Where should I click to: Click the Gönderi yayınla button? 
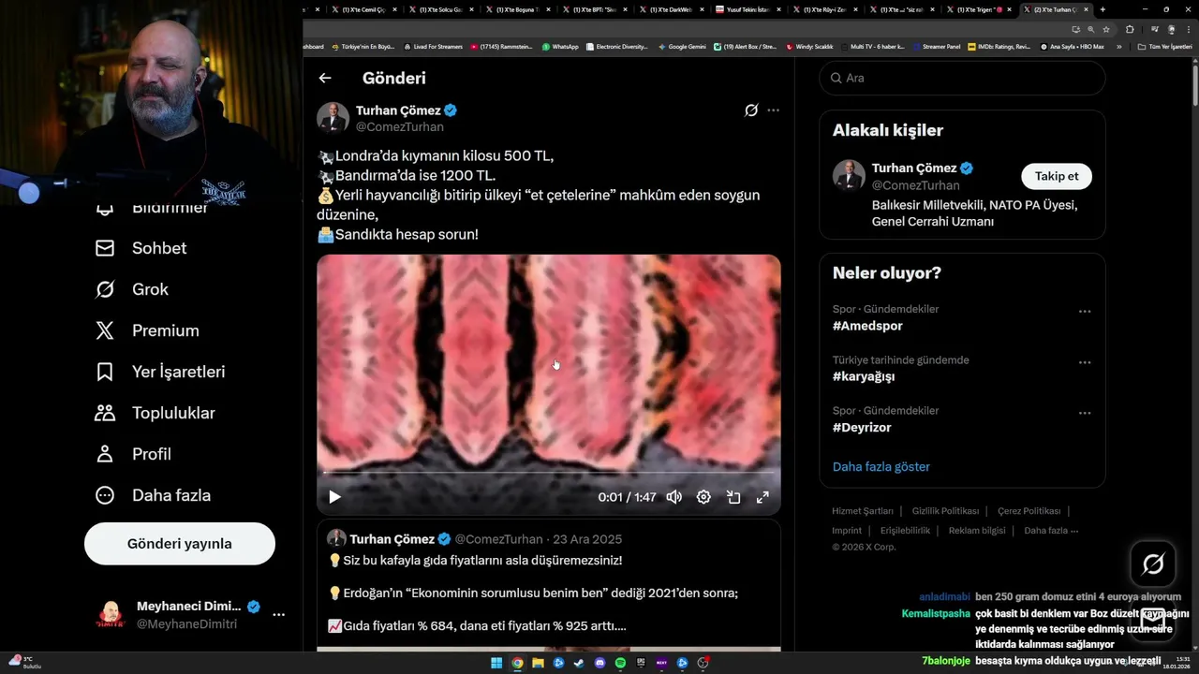pyautogui.click(x=180, y=544)
